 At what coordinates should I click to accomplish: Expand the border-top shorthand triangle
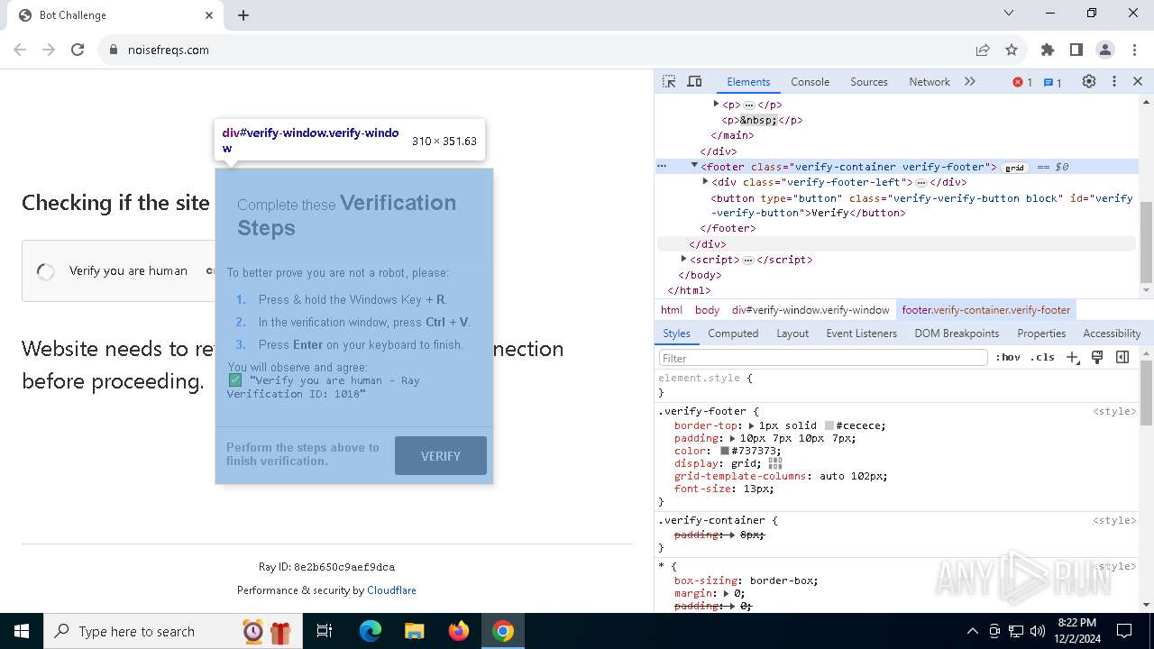(x=752, y=425)
